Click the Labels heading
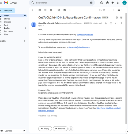This screenshot has height=134, width=128. point(3,41)
